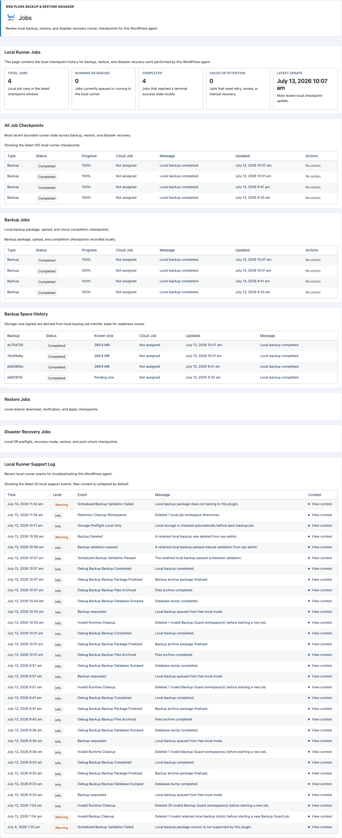
Task: Expand View context for July 14 Scheduled Backup Validation Failed
Action: click(x=320, y=504)
